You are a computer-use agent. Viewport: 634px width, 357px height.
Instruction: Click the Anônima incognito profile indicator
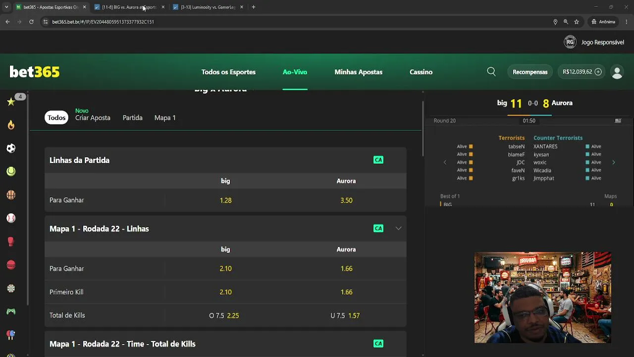tap(603, 22)
